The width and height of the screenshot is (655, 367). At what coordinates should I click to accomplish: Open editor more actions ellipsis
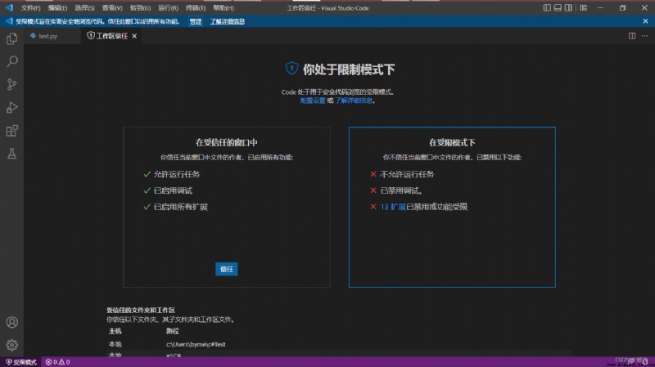point(644,36)
